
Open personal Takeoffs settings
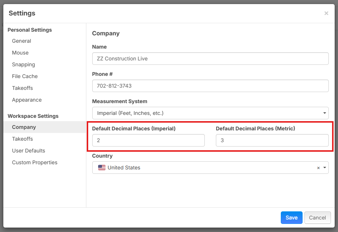coord(23,88)
